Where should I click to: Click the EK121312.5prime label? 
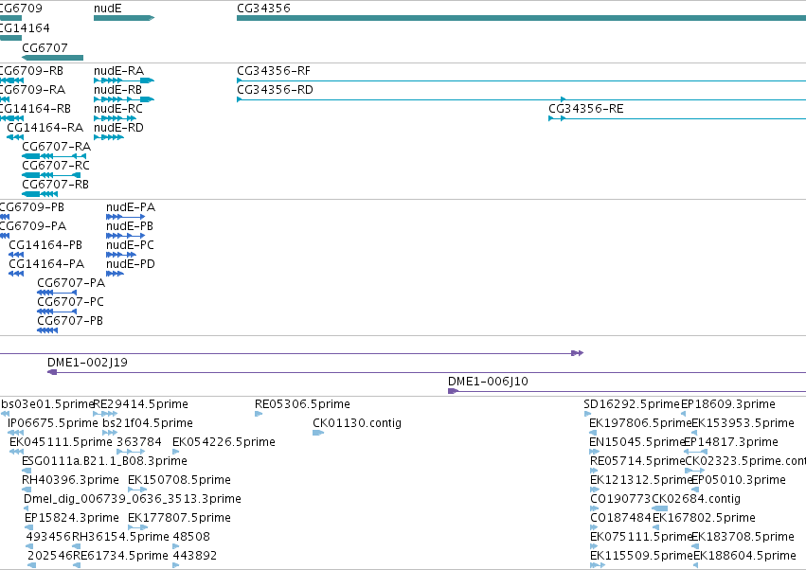click(641, 480)
